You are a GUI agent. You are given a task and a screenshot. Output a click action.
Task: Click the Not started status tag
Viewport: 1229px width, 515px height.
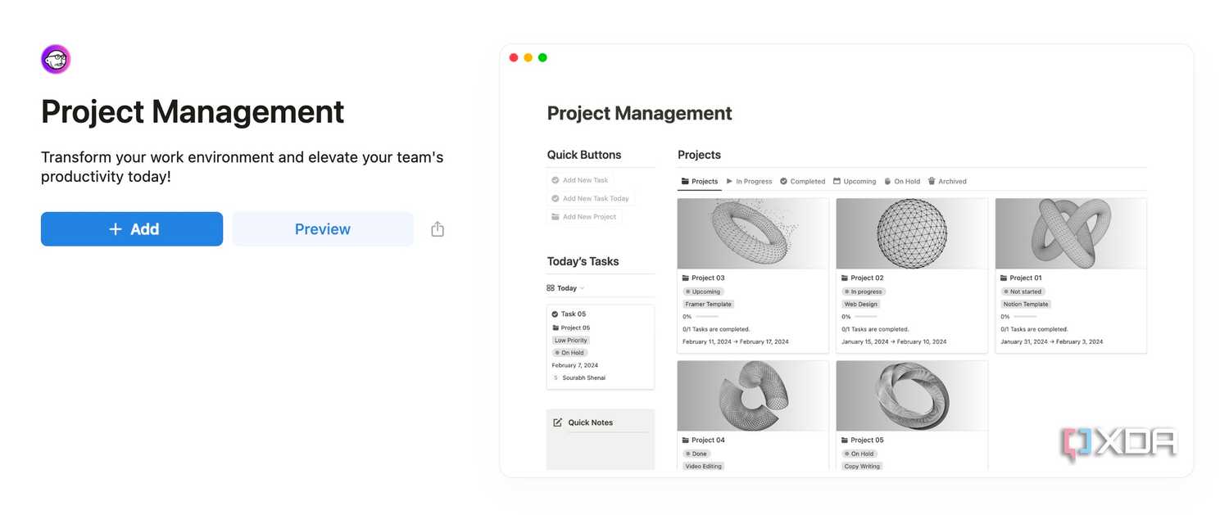point(1023,291)
